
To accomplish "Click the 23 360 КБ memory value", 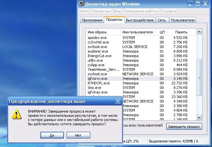I will 180,97.
